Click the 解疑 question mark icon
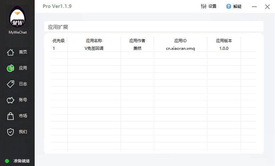This screenshot has height=166, width=275. [229, 6]
